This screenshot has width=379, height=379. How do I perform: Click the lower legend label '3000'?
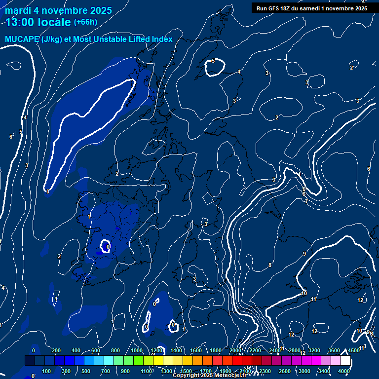(x=304, y=371)
